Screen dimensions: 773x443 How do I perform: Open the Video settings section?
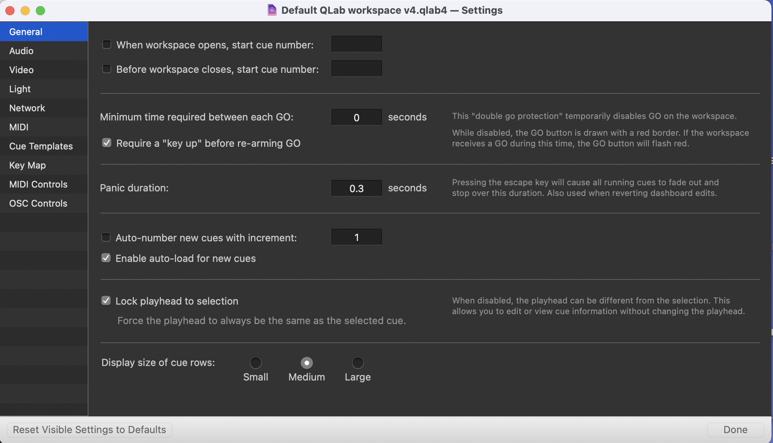21,70
